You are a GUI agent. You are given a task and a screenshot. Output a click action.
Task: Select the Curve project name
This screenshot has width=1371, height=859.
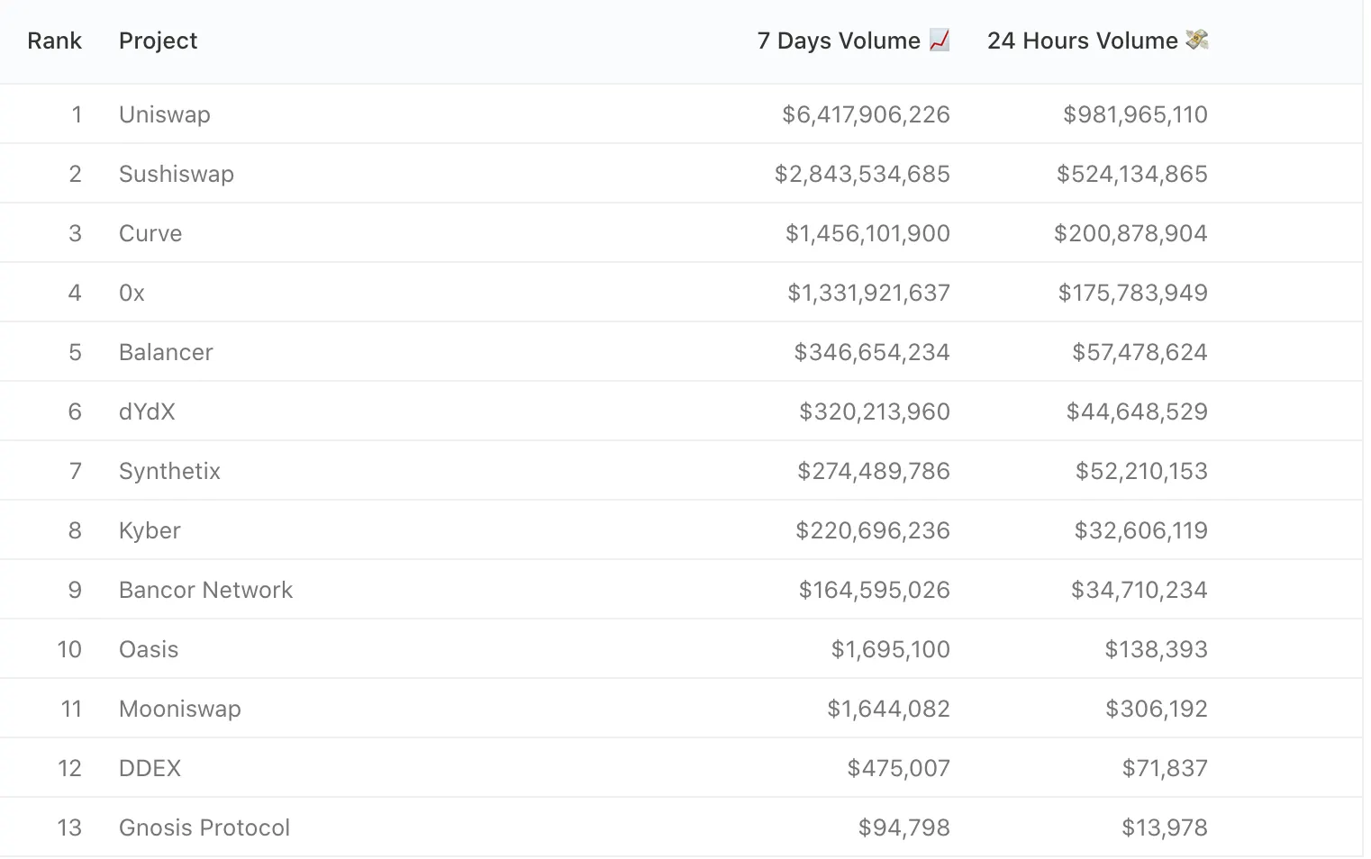pos(150,233)
